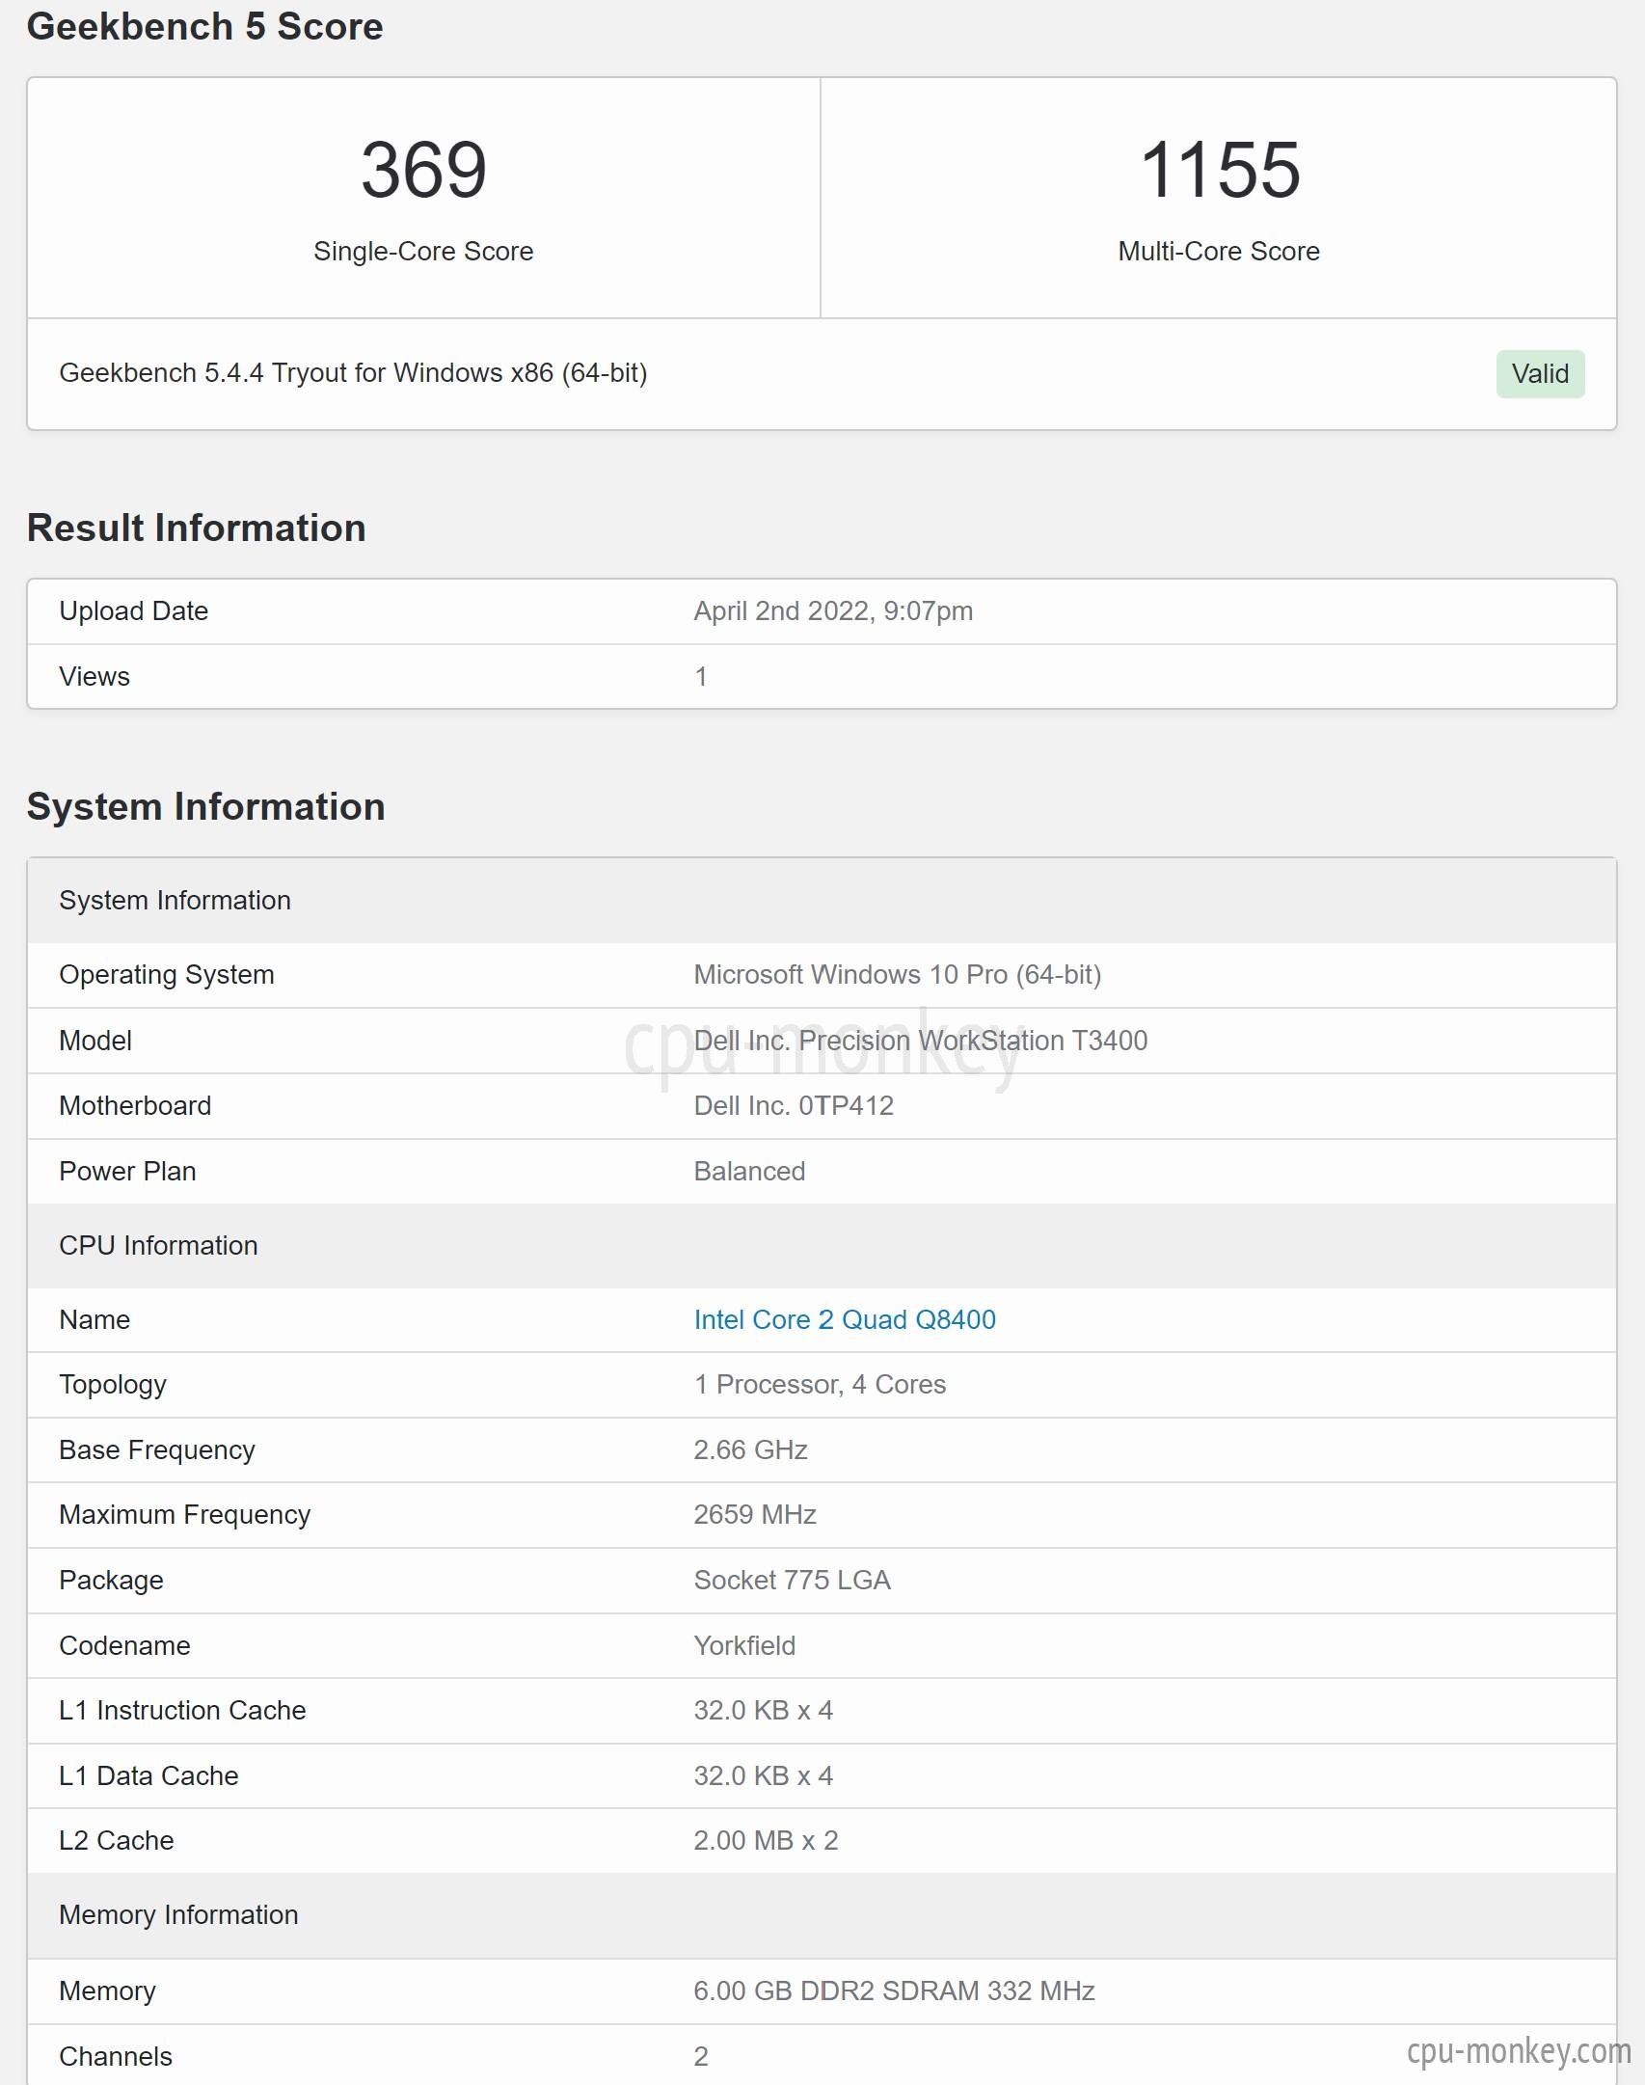Click the Codename label
Viewport: 1645px width, 2085px height.
coord(124,1645)
